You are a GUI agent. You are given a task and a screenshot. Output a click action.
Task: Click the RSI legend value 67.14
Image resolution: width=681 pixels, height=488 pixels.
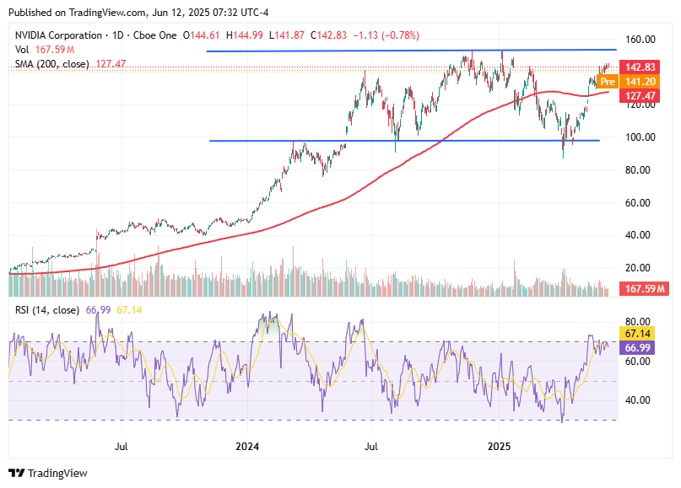tap(129, 309)
